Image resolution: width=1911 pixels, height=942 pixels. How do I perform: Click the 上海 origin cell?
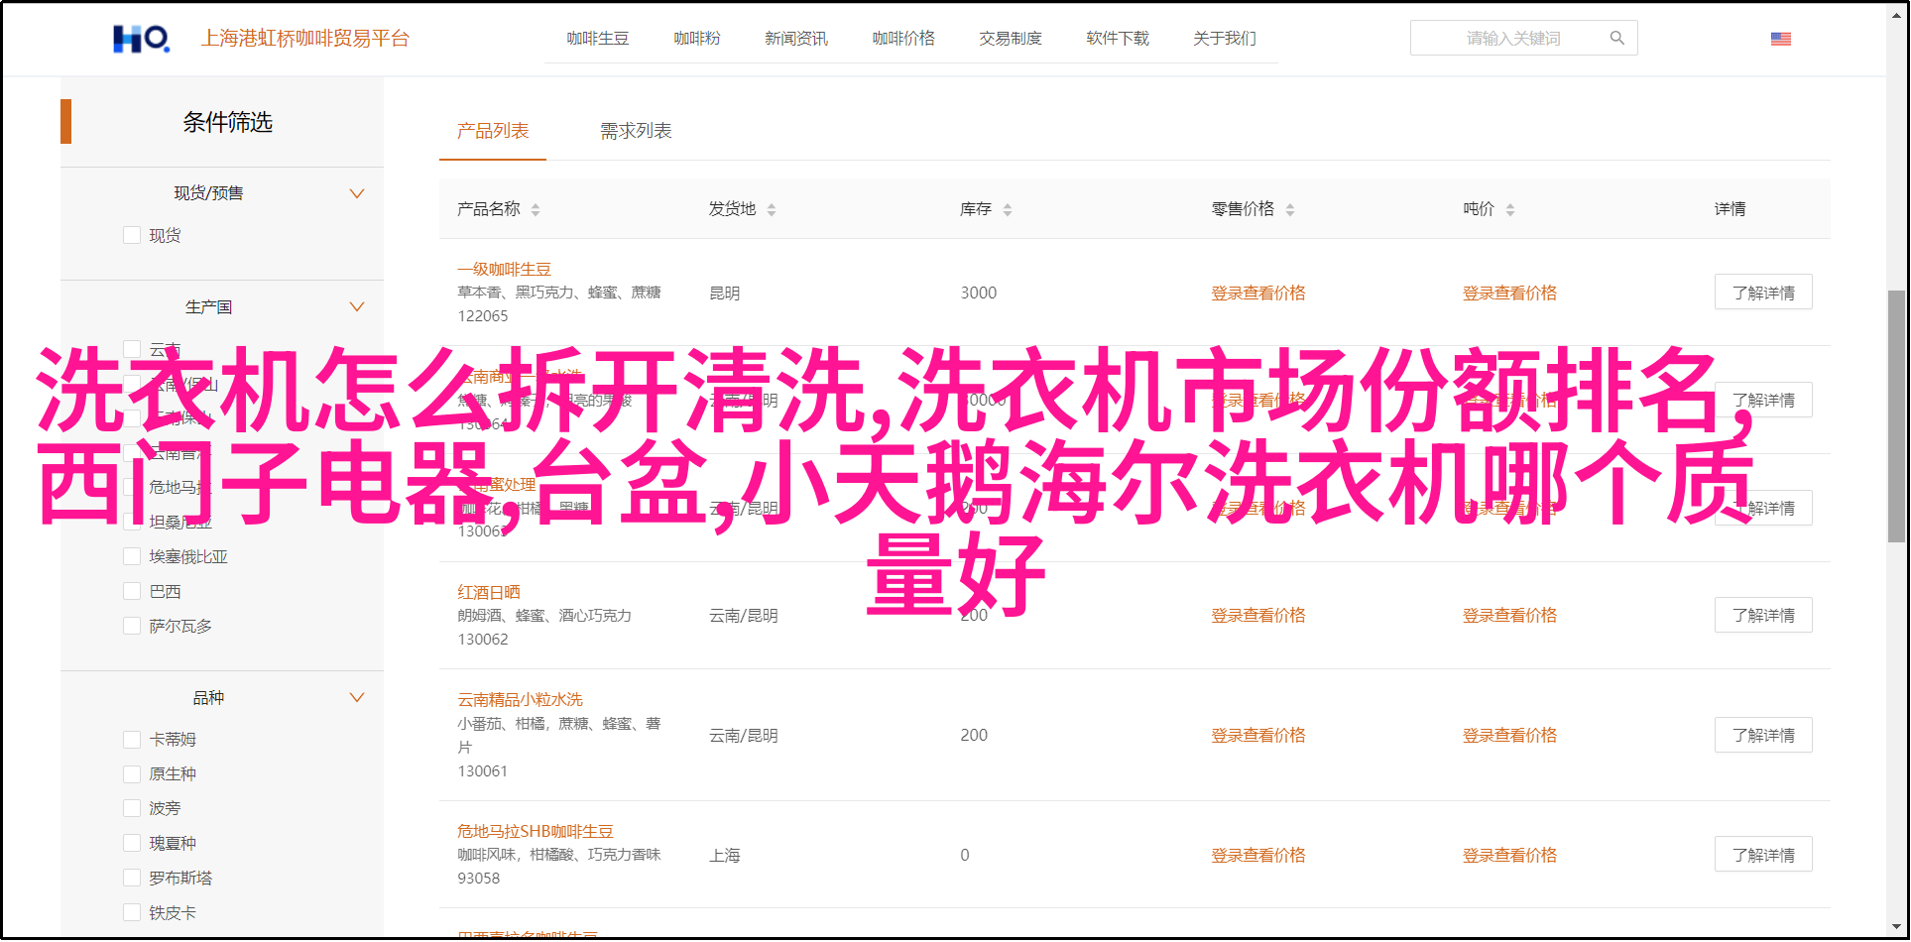pyautogui.click(x=725, y=856)
